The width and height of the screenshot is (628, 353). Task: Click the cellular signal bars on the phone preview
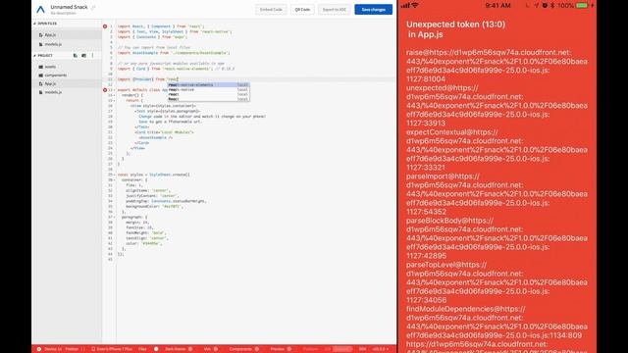pos(405,6)
